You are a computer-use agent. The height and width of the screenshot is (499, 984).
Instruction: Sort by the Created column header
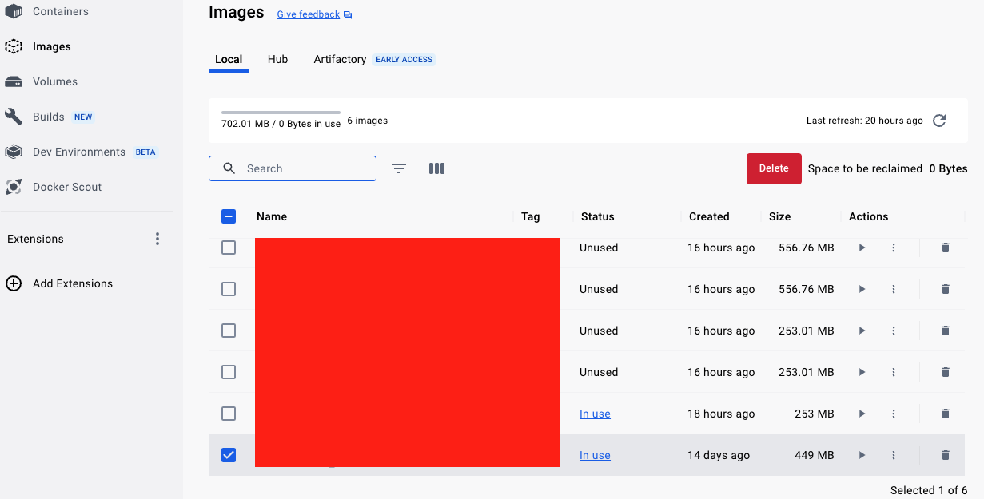(x=709, y=216)
